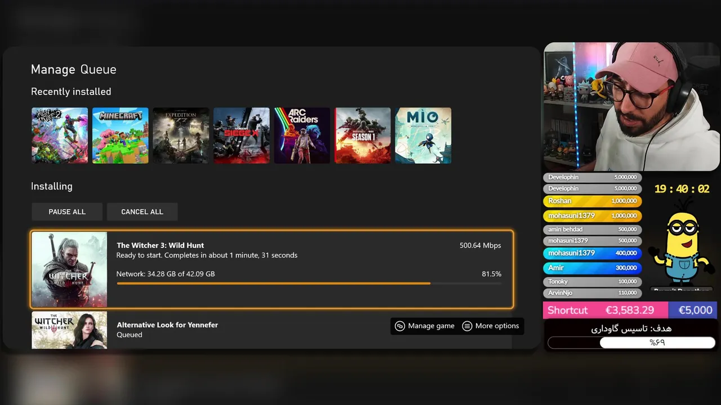This screenshot has height=405, width=721.
Task: Click the More options menu icon
Action: tap(467, 326)
